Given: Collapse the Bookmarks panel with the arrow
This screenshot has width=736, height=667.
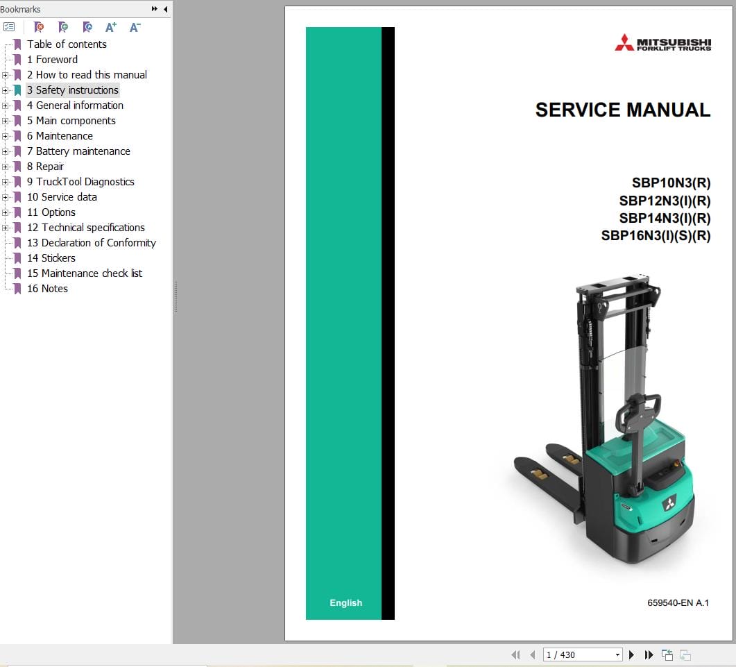Looking at the screenshot, I should pyautogui.click(x=165, y=9).
